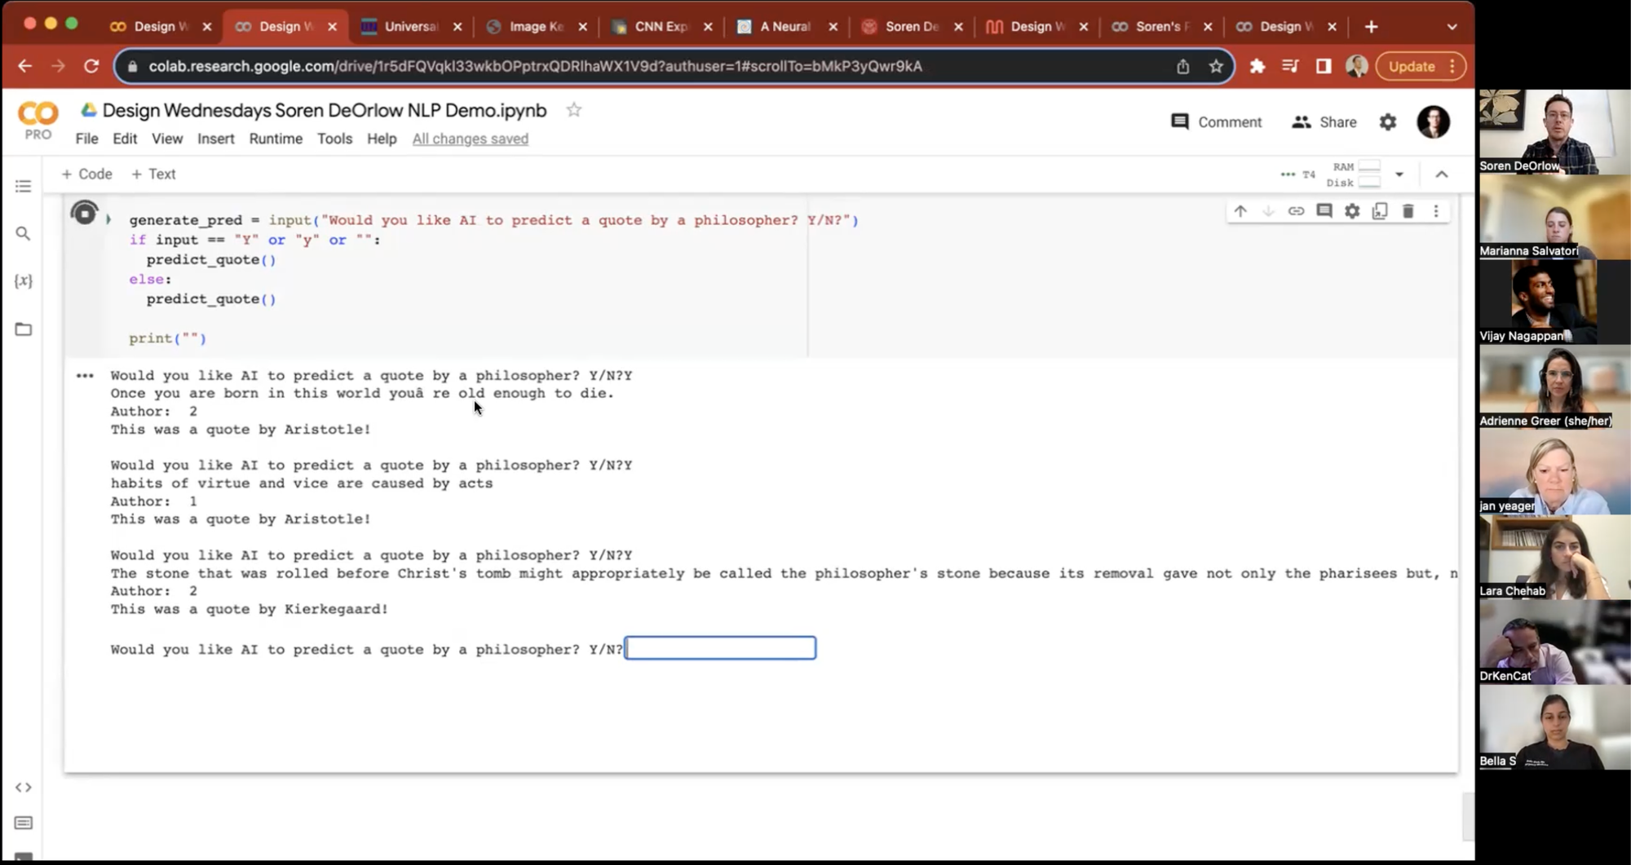Open the Find and replace search panel
This screenshot has height=865, width=1631.
tap(24, 234)
